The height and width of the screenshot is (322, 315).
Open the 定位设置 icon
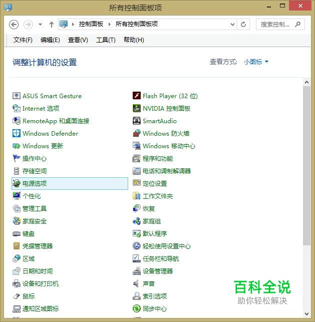click(137, 183)
